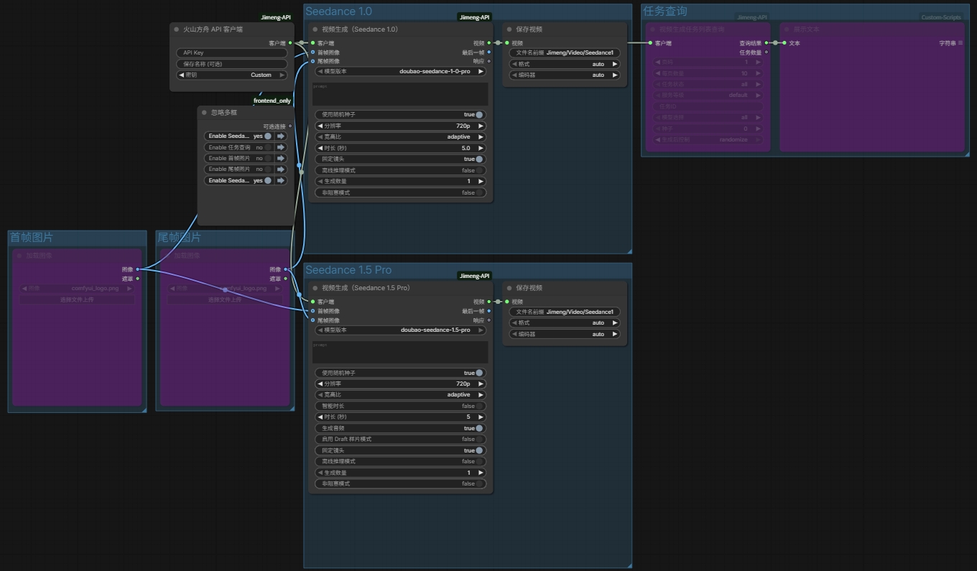Click the API Key input field
Screen dimensions: 977x571
(x=231, y=52)
